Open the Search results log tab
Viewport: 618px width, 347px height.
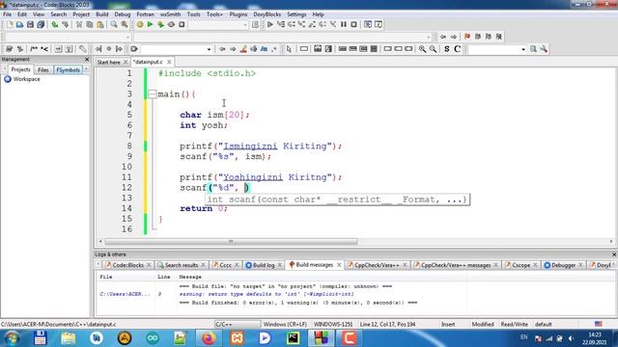tap(181, 265)
